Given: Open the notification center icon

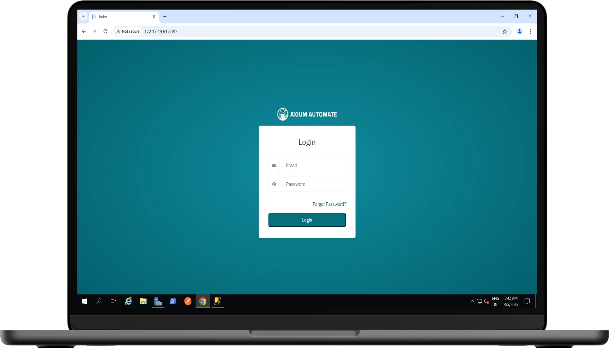Looking at the screenshot, I should 527,301.
